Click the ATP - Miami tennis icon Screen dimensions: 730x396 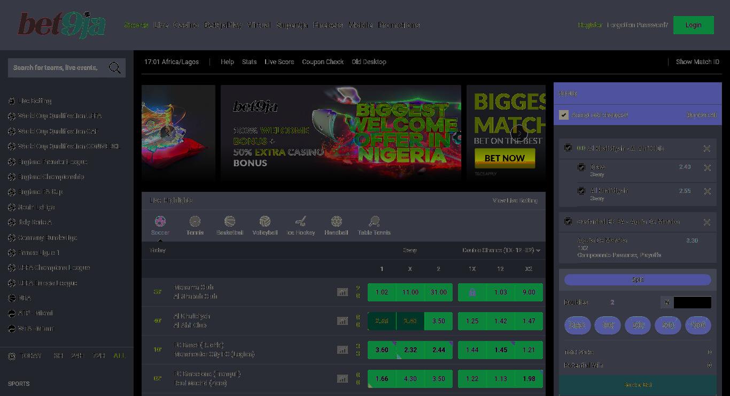(x=12, y=313)
